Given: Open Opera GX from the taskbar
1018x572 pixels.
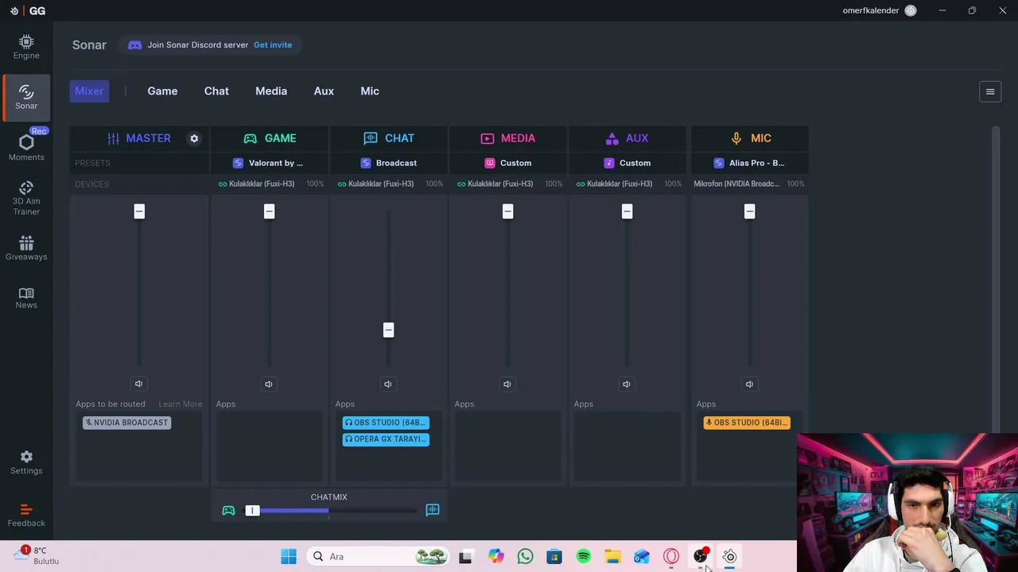Looking at the screenshot, I should click(671, 557).
